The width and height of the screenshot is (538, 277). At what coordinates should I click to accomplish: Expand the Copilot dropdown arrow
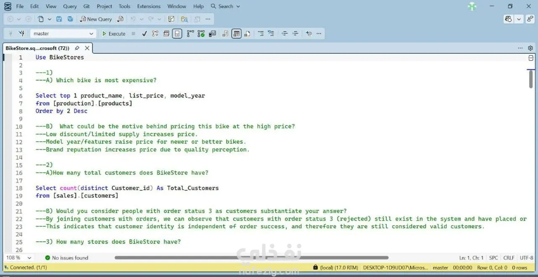(519, 19)
